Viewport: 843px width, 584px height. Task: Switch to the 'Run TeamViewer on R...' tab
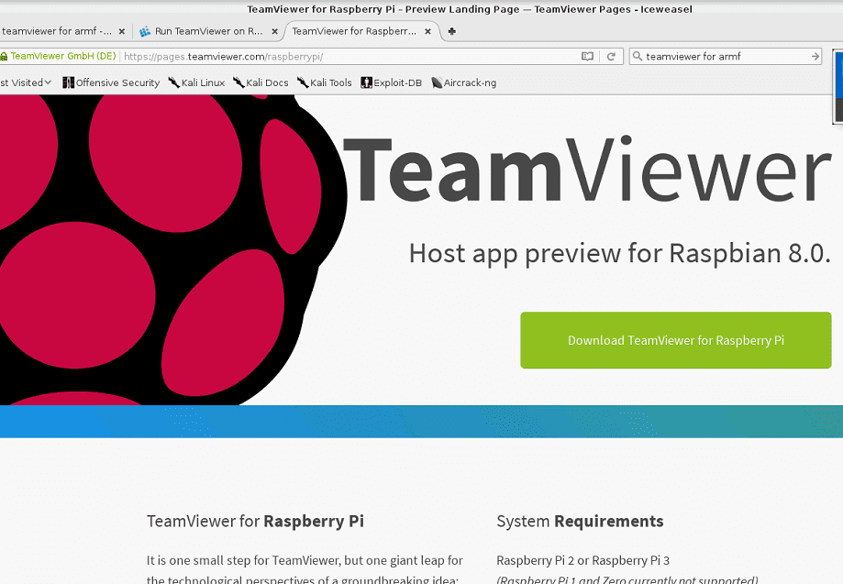click(x=201, y=31)
